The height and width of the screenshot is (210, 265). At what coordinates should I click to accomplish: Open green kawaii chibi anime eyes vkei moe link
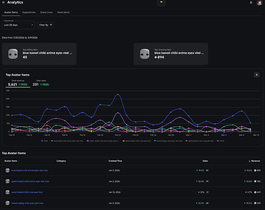click(30, 181)
